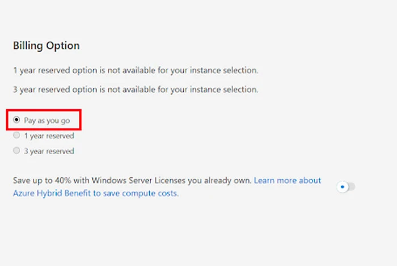Image resolution: width=397 pixels, height=266 pixels.
Task: Click the Billing Option heading
Action: click(x=47, y=46)
